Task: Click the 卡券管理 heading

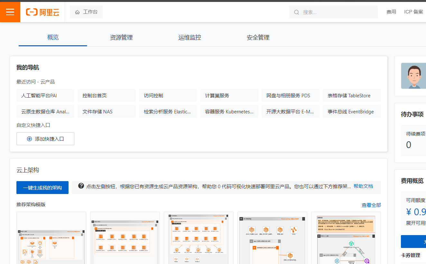Action: (x=411, y=255)
